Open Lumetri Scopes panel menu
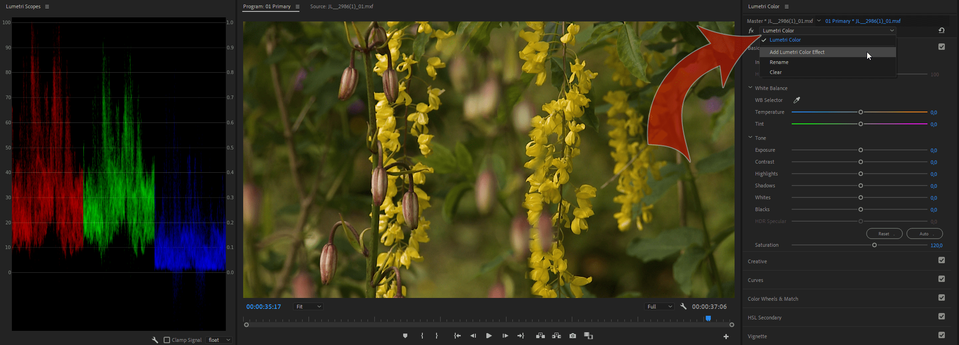 click(47, 6)
